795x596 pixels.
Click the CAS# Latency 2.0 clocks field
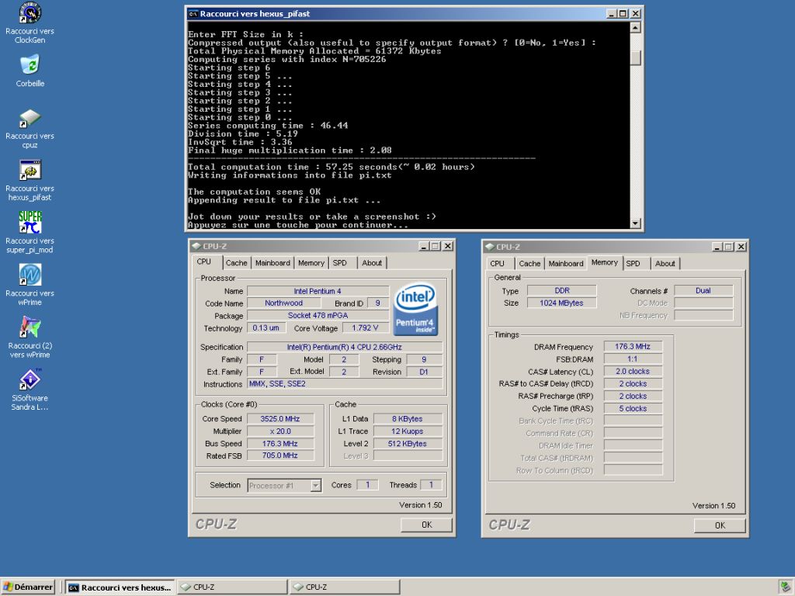633,372
